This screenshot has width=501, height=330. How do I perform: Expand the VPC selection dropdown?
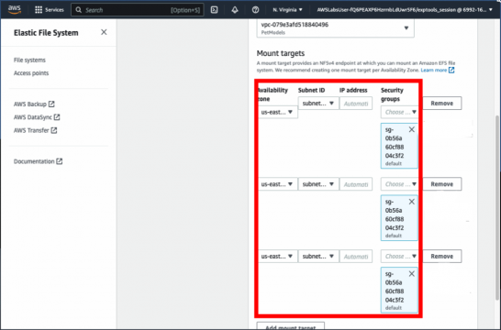[x=336, y=28]
